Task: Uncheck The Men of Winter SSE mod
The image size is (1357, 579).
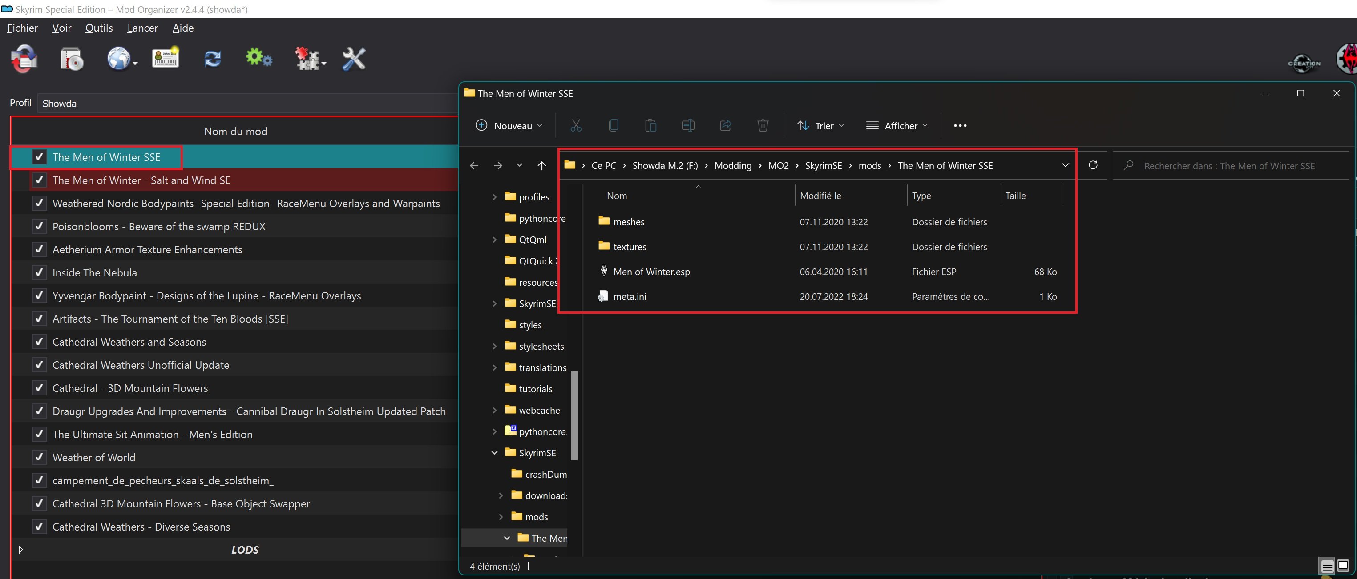Action: [x=39, y=157]
